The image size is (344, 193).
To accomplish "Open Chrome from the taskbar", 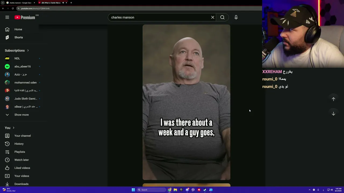I will (170, 190).
